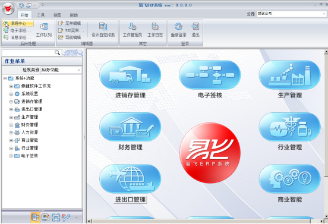Expand the 鼎捷软件工作流 tree node
The height and width of the screenshot is (224, 328).
[11, 86]
